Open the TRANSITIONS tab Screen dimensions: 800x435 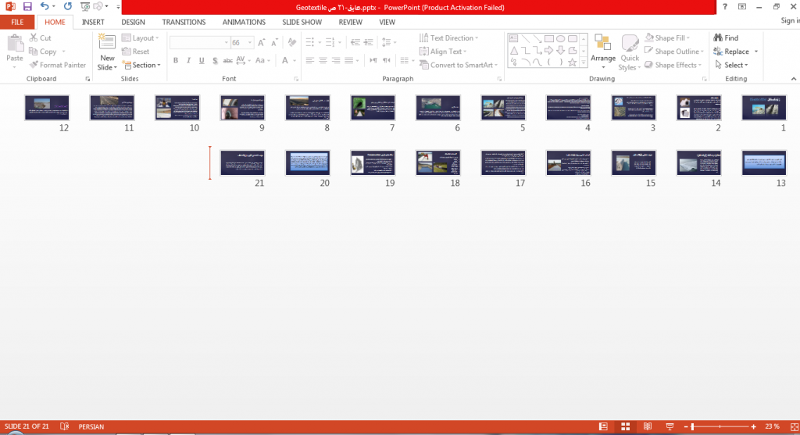coord(184,22)
